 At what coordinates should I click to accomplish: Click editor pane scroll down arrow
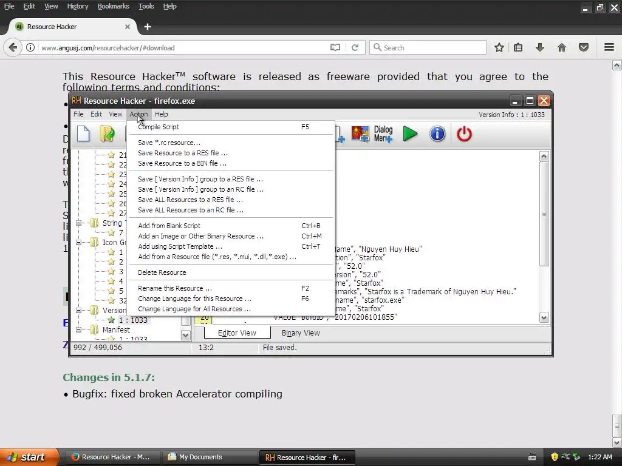click(x=544, y=317)
